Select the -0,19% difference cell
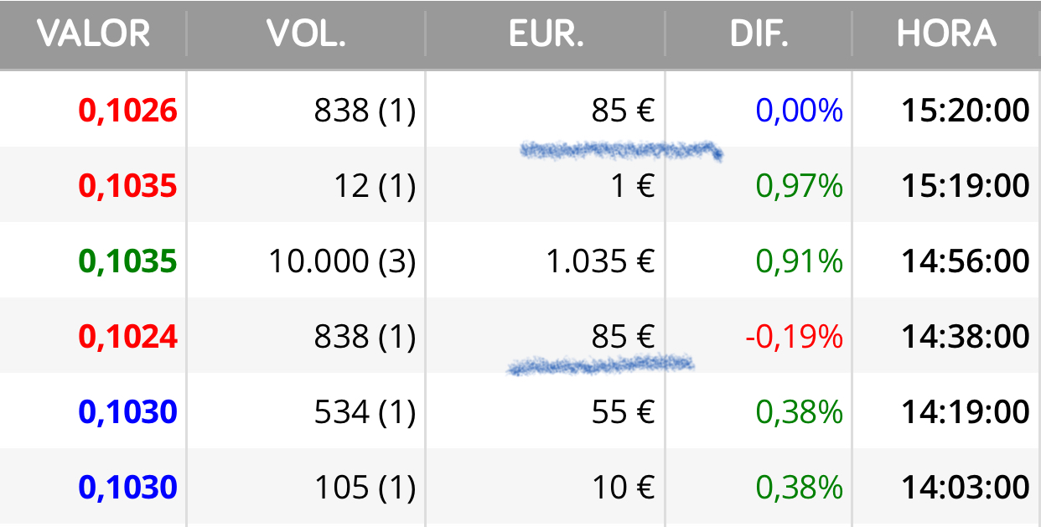This screenshot has height=527, width=1041. 794,337
